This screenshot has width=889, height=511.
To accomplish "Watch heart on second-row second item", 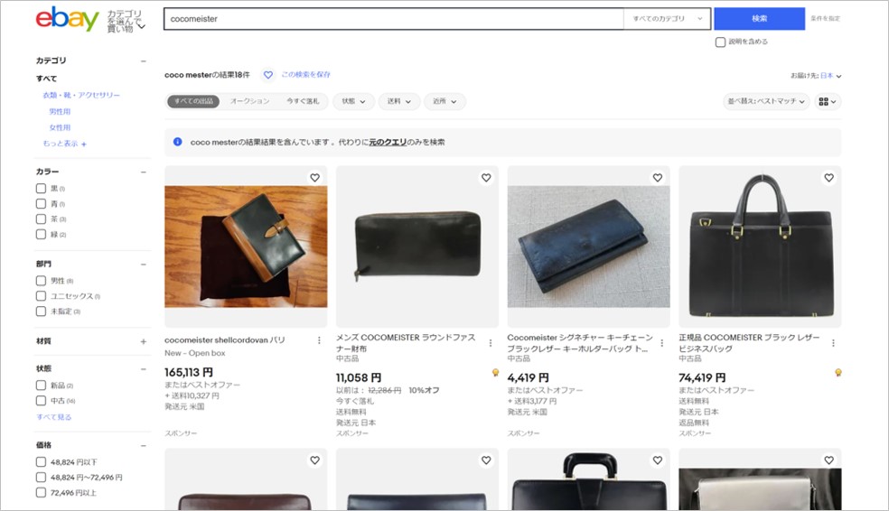I will click(x=486, y=460).
